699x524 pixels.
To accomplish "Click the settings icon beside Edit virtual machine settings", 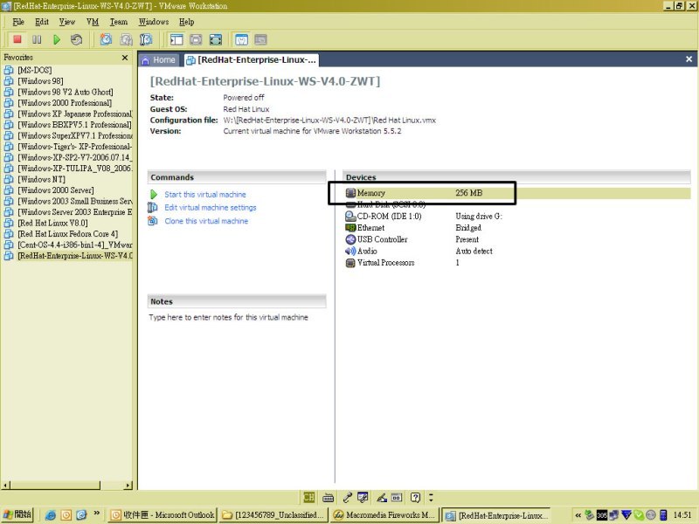I will 153,207.
